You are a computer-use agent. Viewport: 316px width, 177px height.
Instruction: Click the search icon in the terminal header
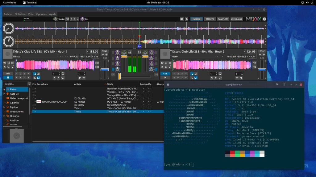pyautogui.click(x=277, y=85)
